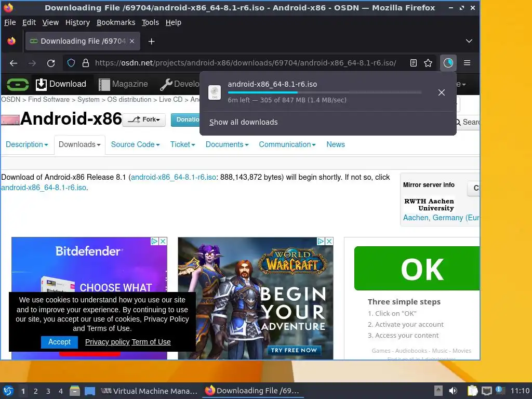
Task: Open the Firefox hamburger application menu
Action: [x=467, y=63]
